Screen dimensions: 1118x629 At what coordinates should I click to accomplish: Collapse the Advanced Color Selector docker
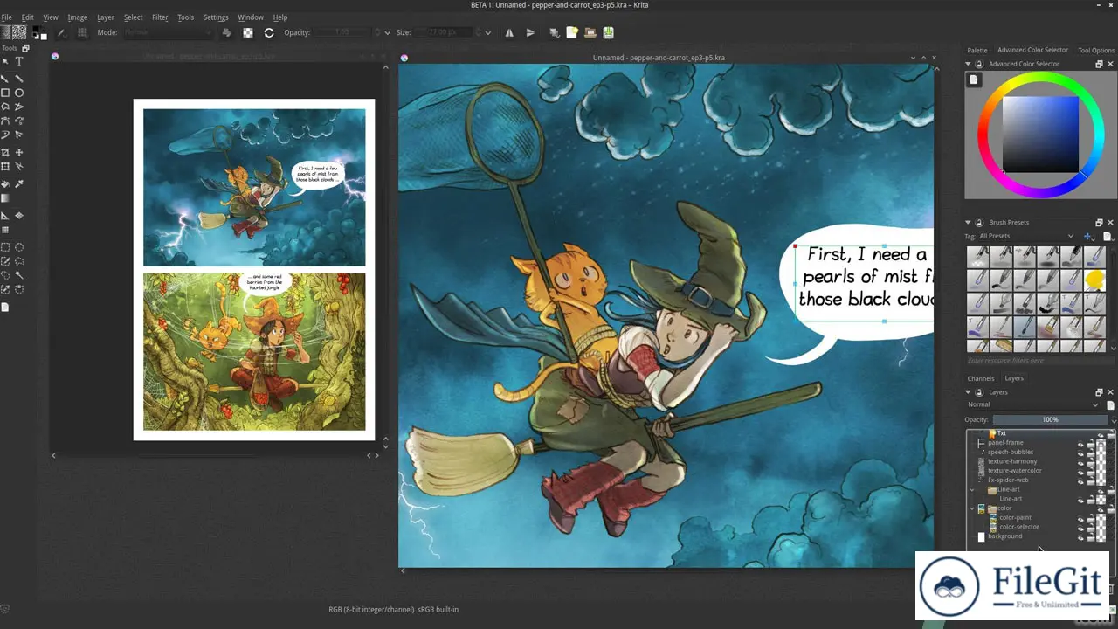coord(969,64)
